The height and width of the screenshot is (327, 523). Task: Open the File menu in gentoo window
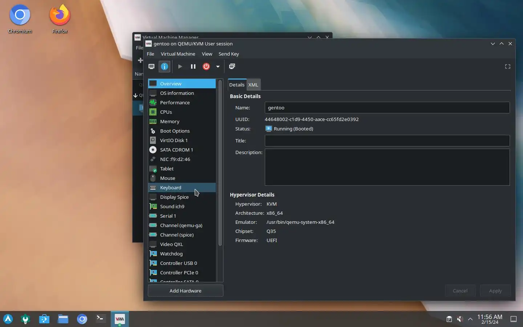(150, 54)
